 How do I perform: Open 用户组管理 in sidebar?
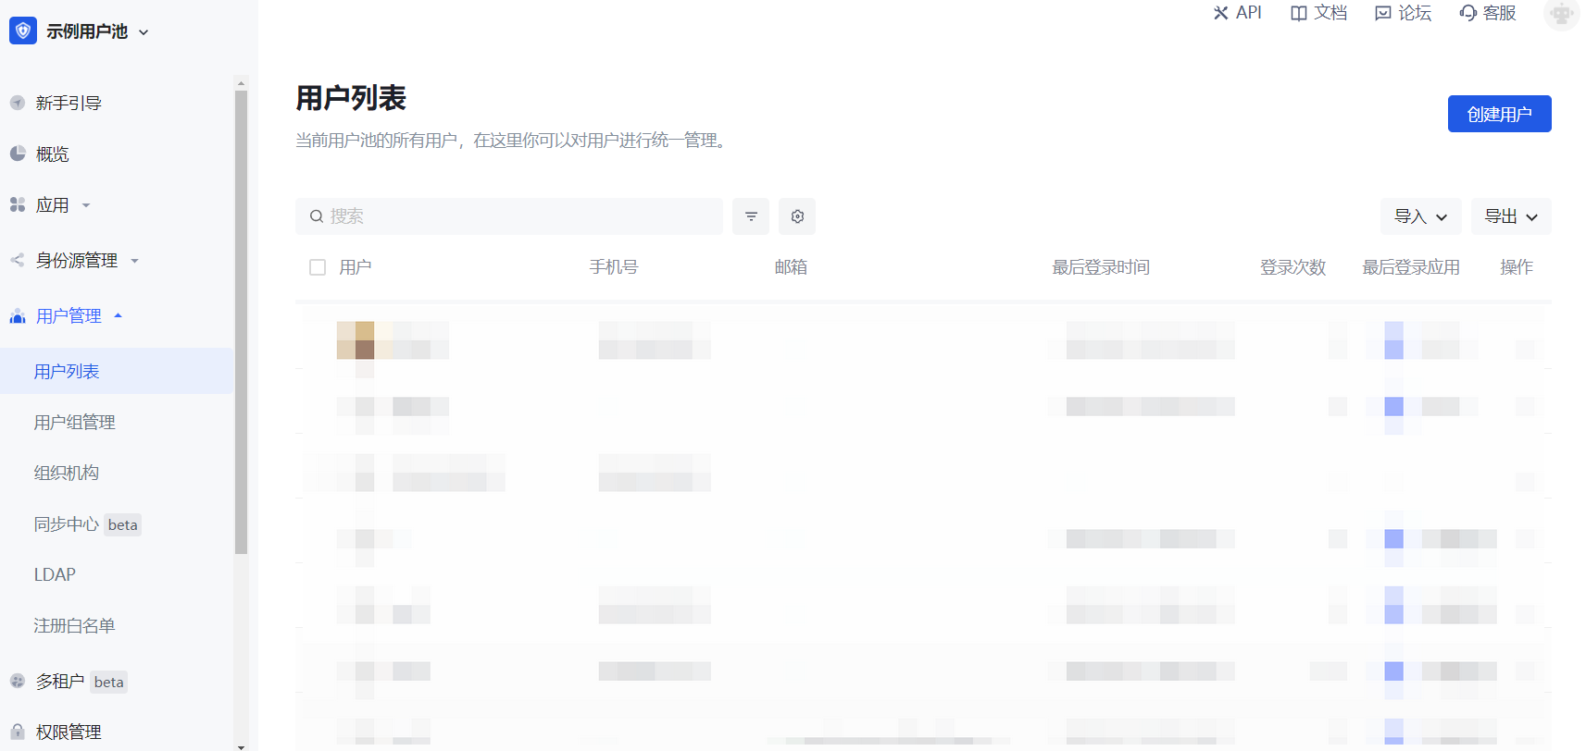coord(75,423)
